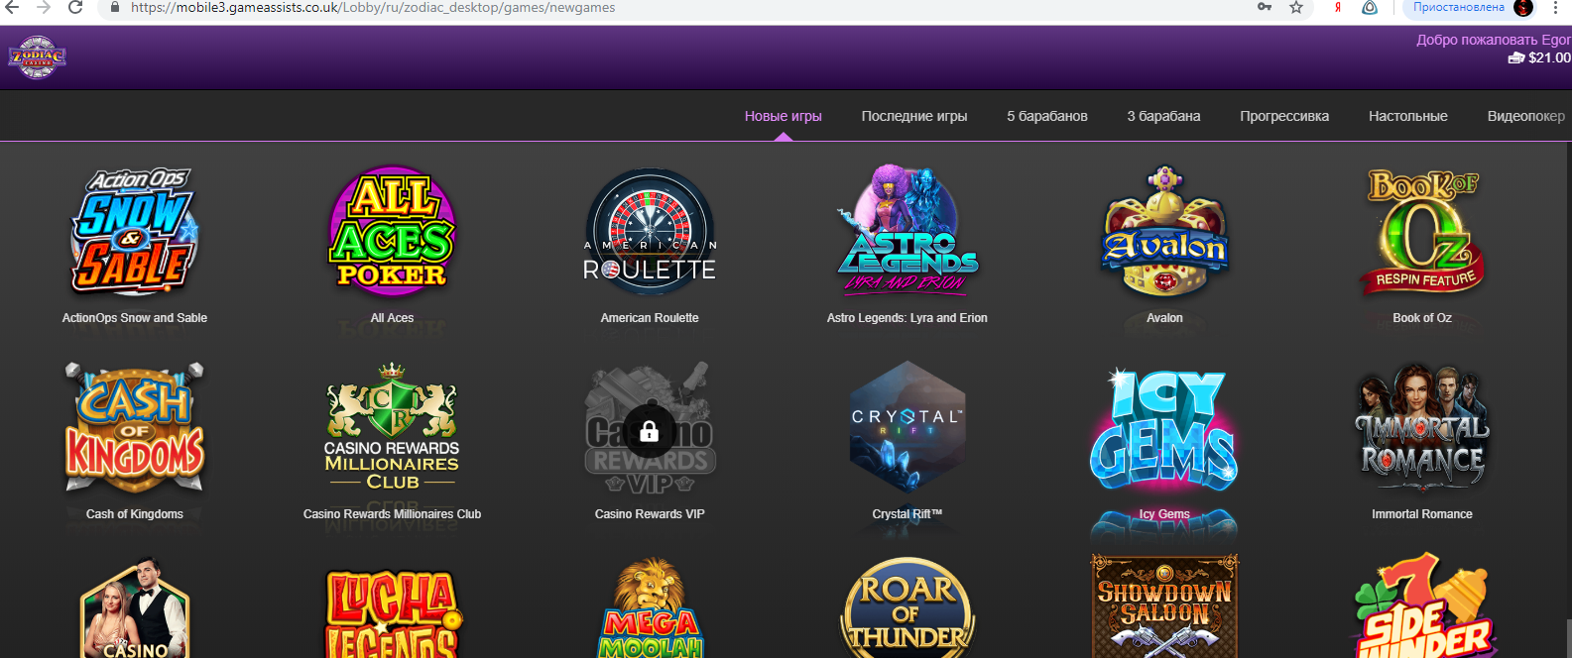1572x658 pixels.
Task: Click the browser address bar URL
Action: [373, 8]
